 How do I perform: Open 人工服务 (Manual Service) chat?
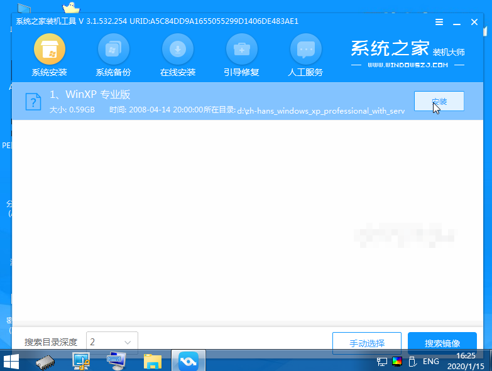(x=305, y=55)
